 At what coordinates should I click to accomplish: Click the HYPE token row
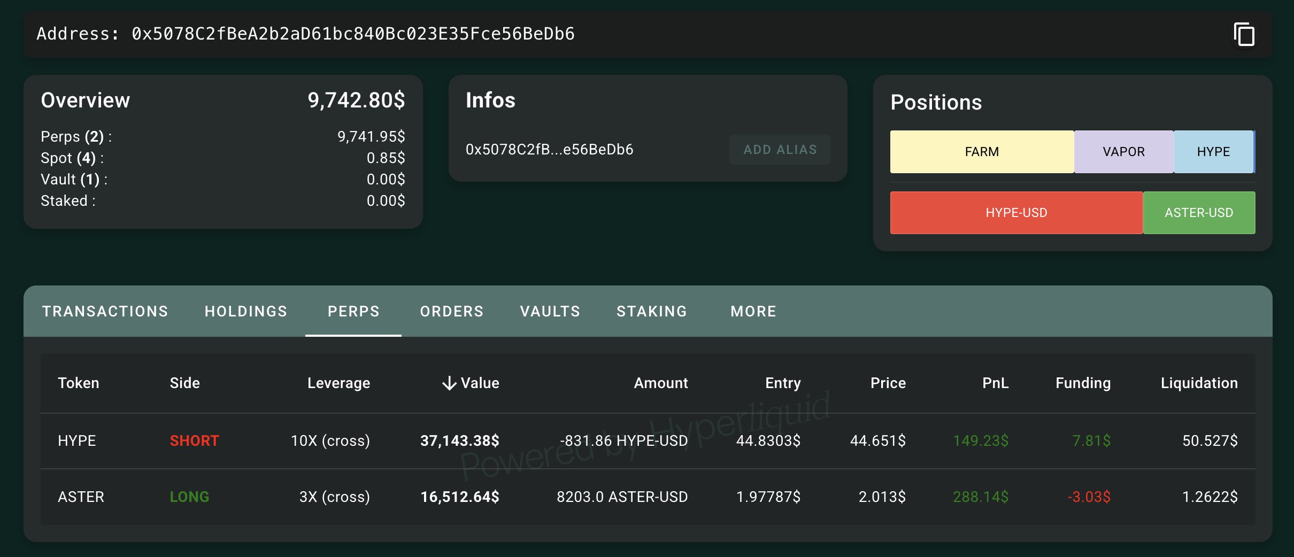[x=77, y=441]
